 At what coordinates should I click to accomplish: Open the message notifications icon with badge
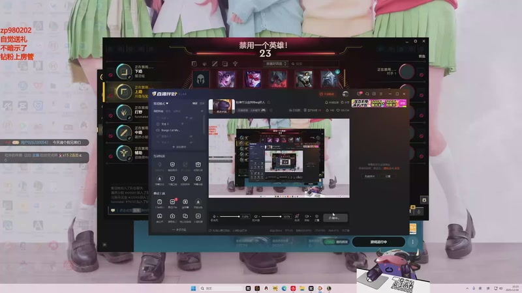(360, 94)
